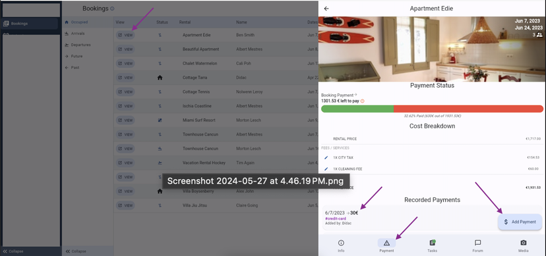Viewport: 546px width, 256px height.
Task: Go back using the arrow beside Apartment Edie
Action: pyautogui.click(x=326, y=9)
